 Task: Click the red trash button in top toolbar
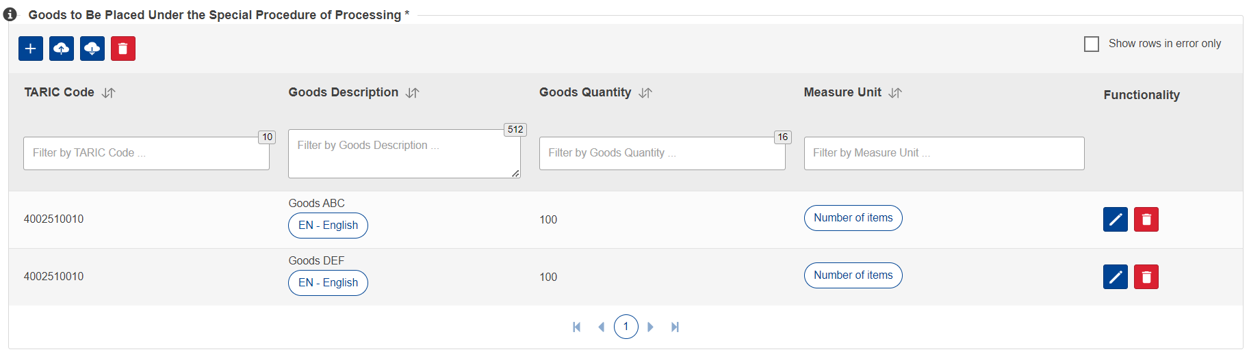click(x=123, y=49)
